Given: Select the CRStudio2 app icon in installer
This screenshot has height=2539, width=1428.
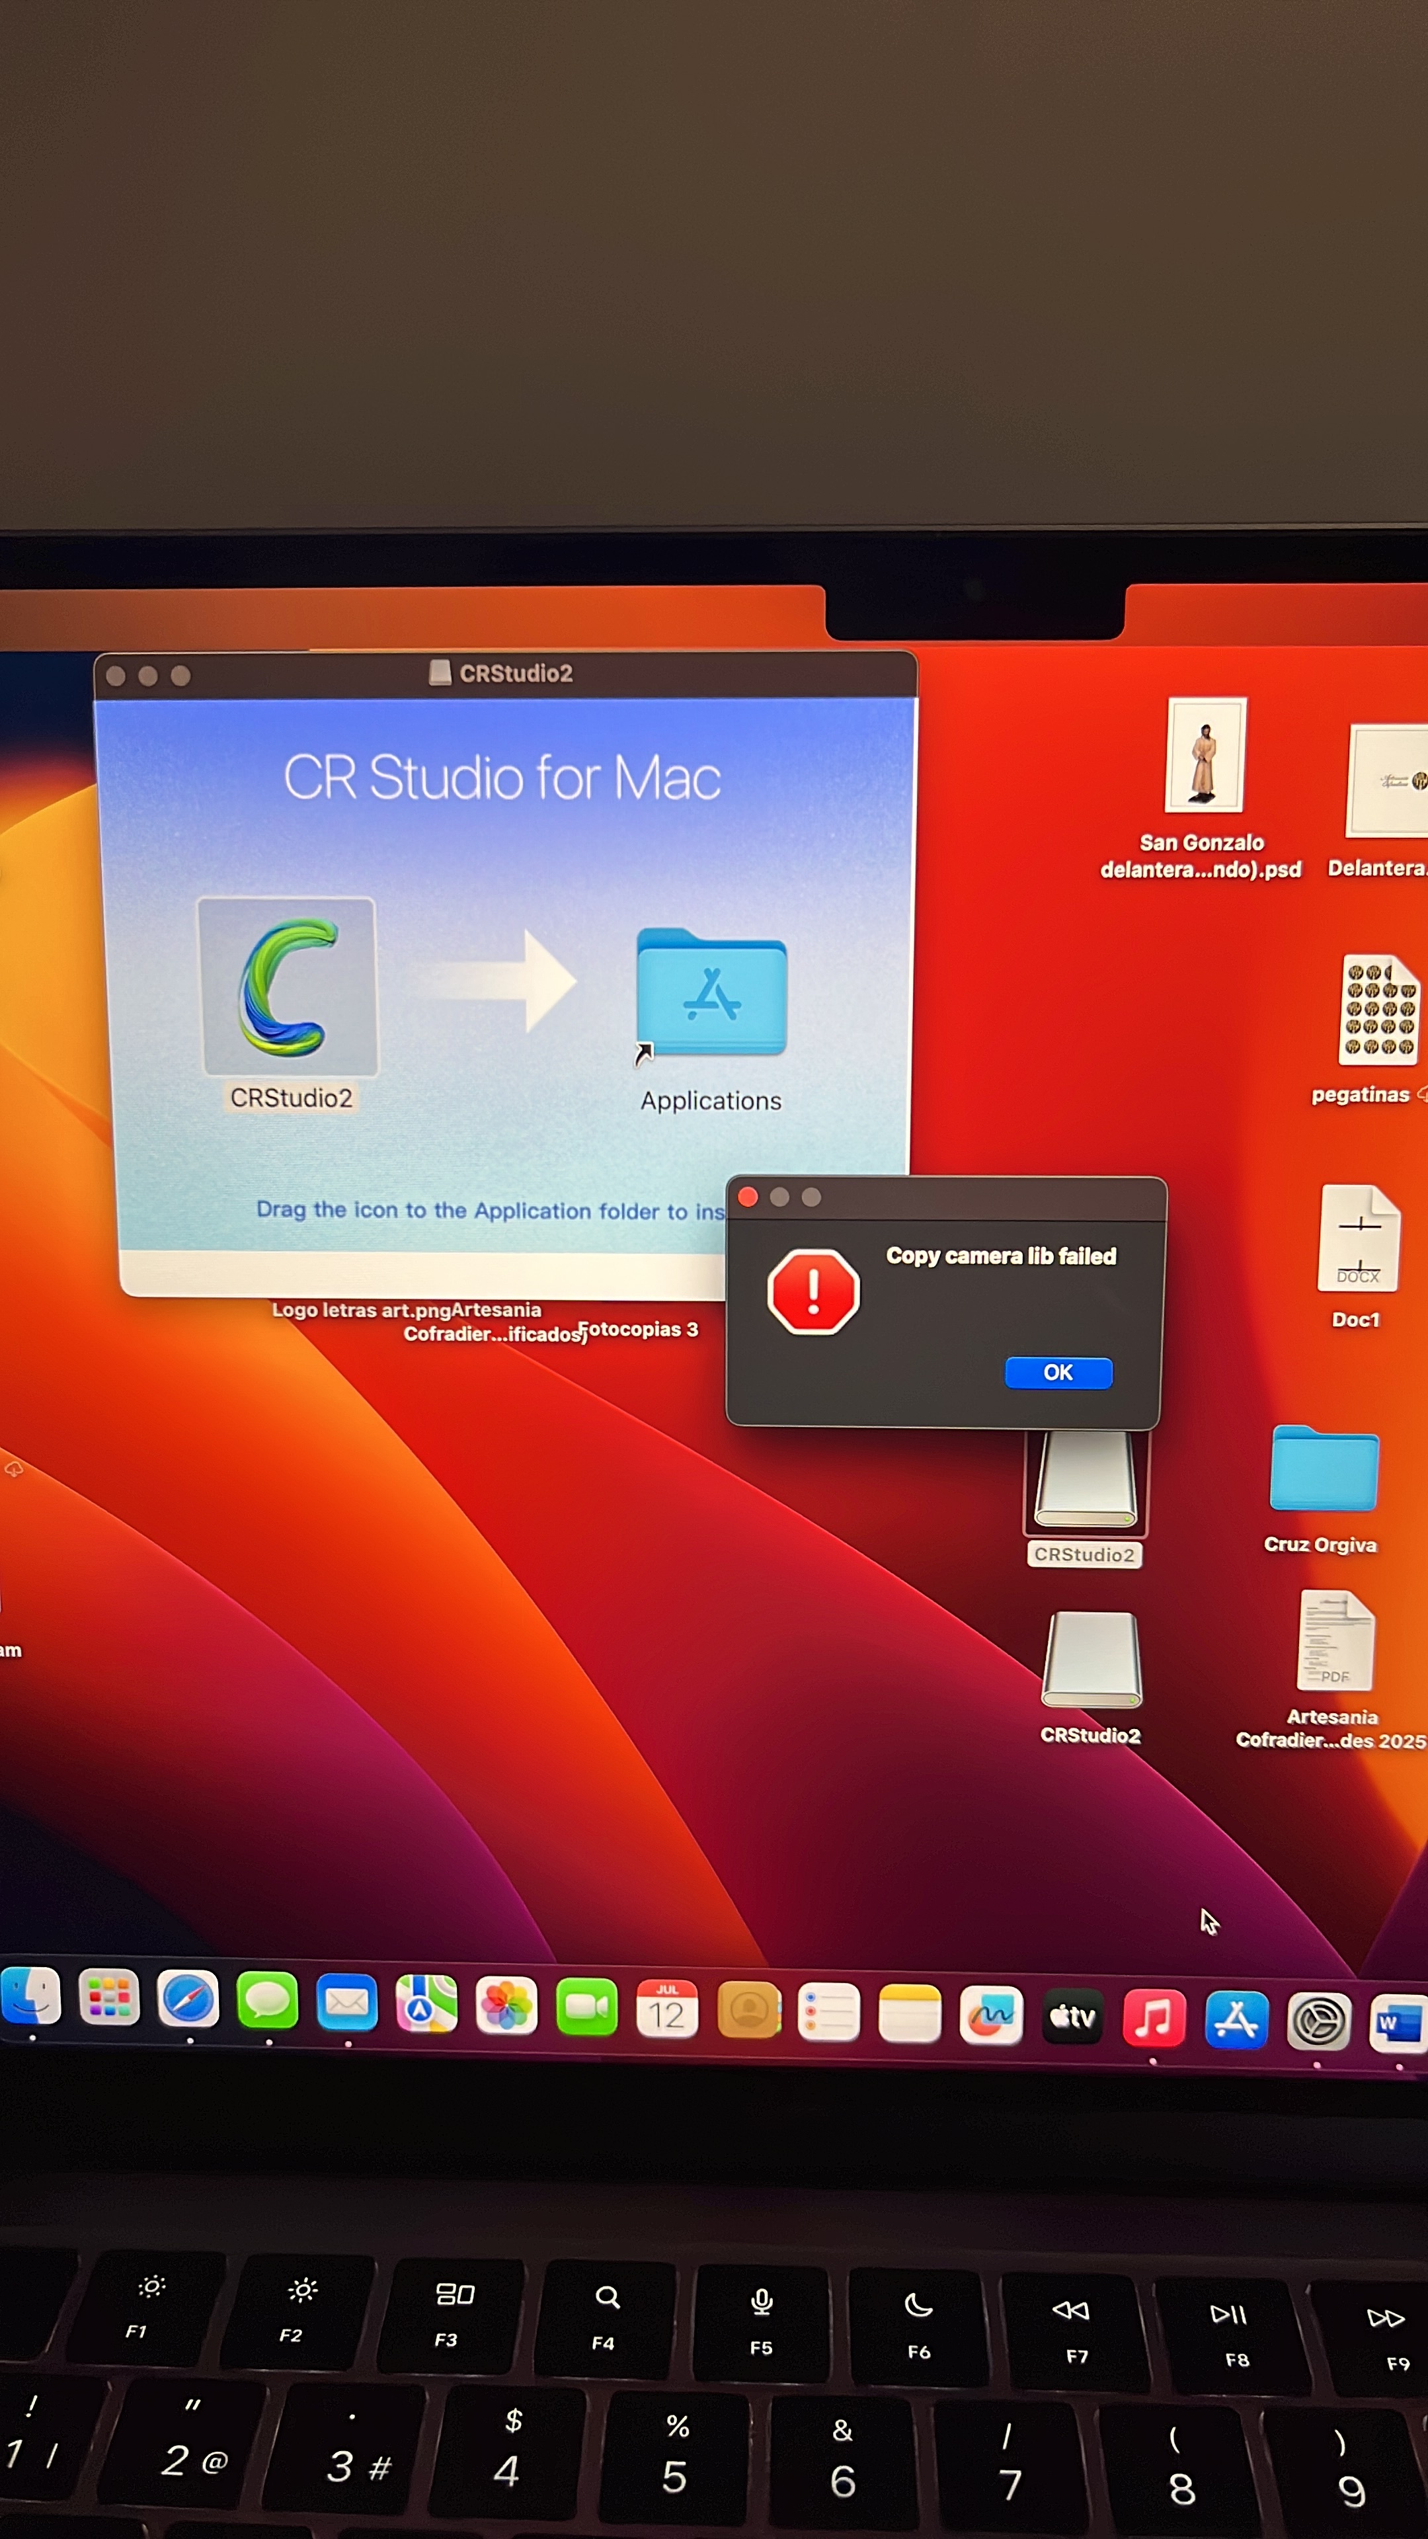Looking at the screenshot, I should coord(287,987).
